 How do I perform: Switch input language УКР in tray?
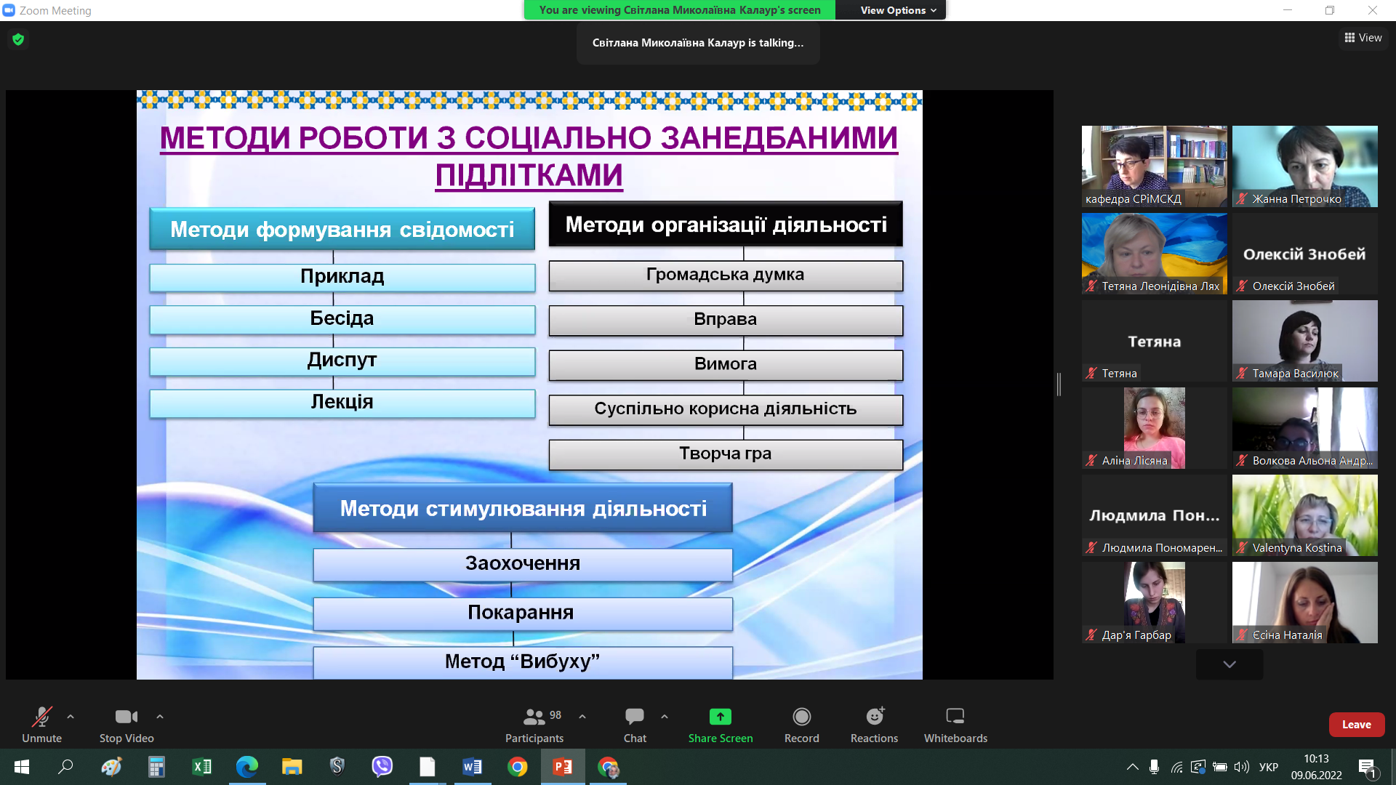(x=1268, y=767)
